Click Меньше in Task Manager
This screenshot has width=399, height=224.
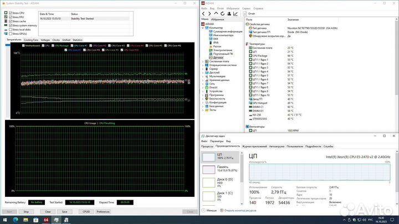[x=209, y=211]
